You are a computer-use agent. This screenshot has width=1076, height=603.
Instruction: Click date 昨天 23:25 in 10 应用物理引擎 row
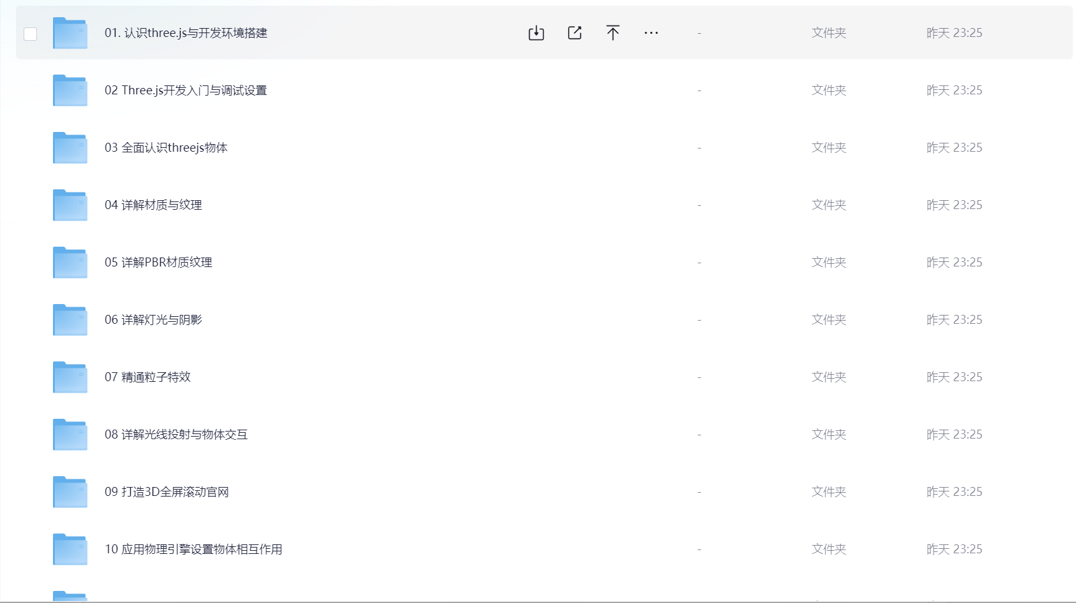tap(954, 549)
